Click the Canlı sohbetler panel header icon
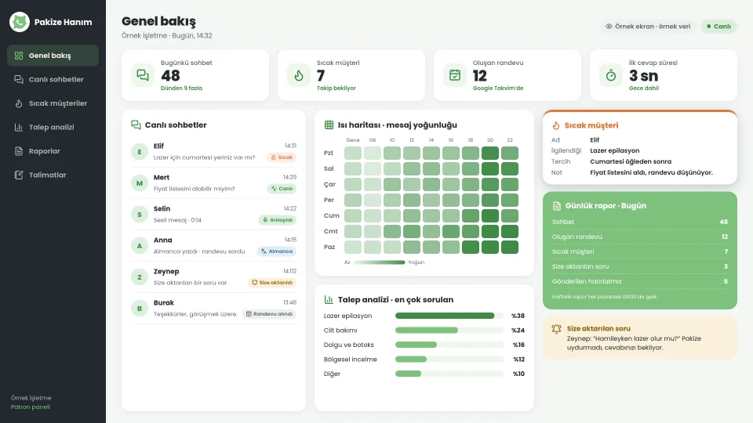The image size is (753, 423). 136,125
